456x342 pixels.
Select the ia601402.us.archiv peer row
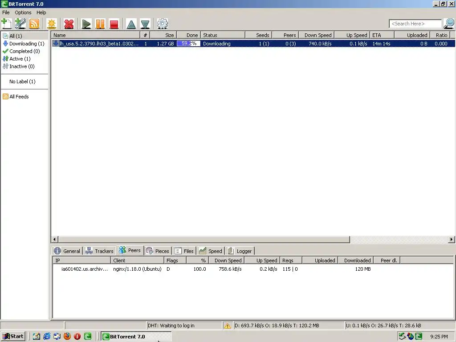point(253,269)
